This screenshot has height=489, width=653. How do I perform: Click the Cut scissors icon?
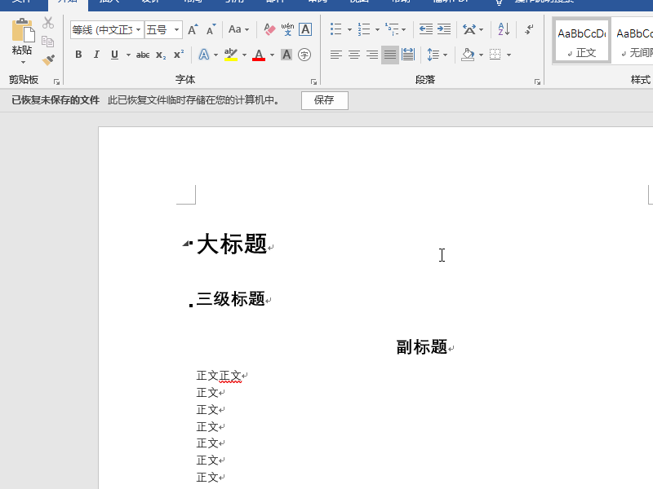coord(48,23)
